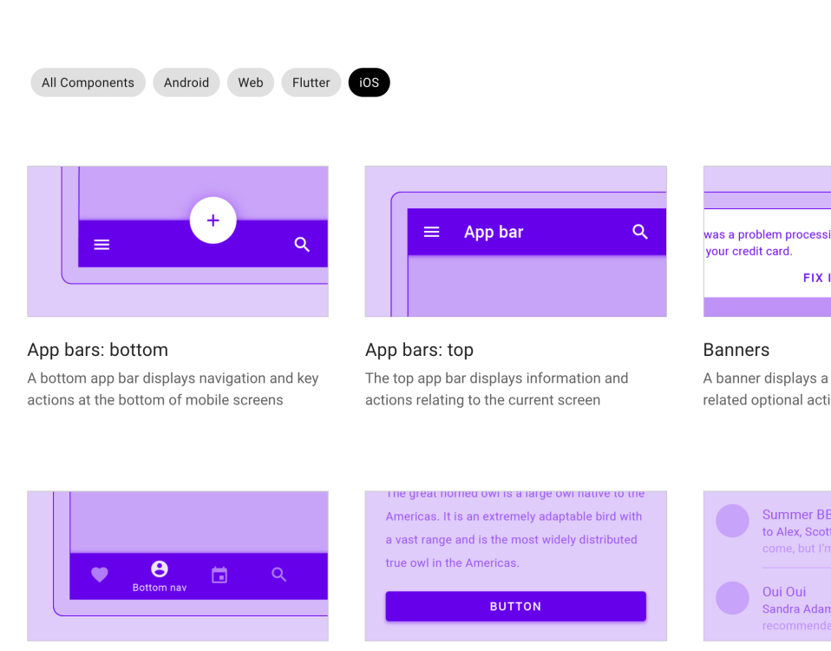Select the calendar icon in the bottom nav
The height and width of the screenshot is (651, 831).
click(219, 574)
